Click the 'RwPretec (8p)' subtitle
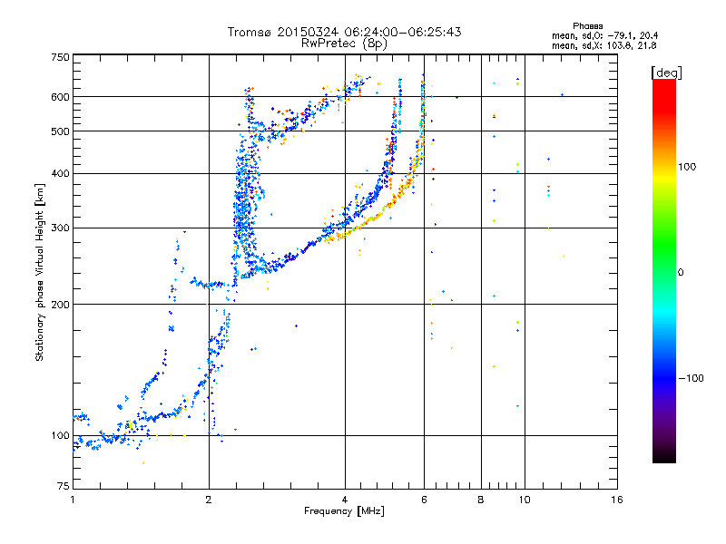 pyautogui.click(x=344, y=44)
